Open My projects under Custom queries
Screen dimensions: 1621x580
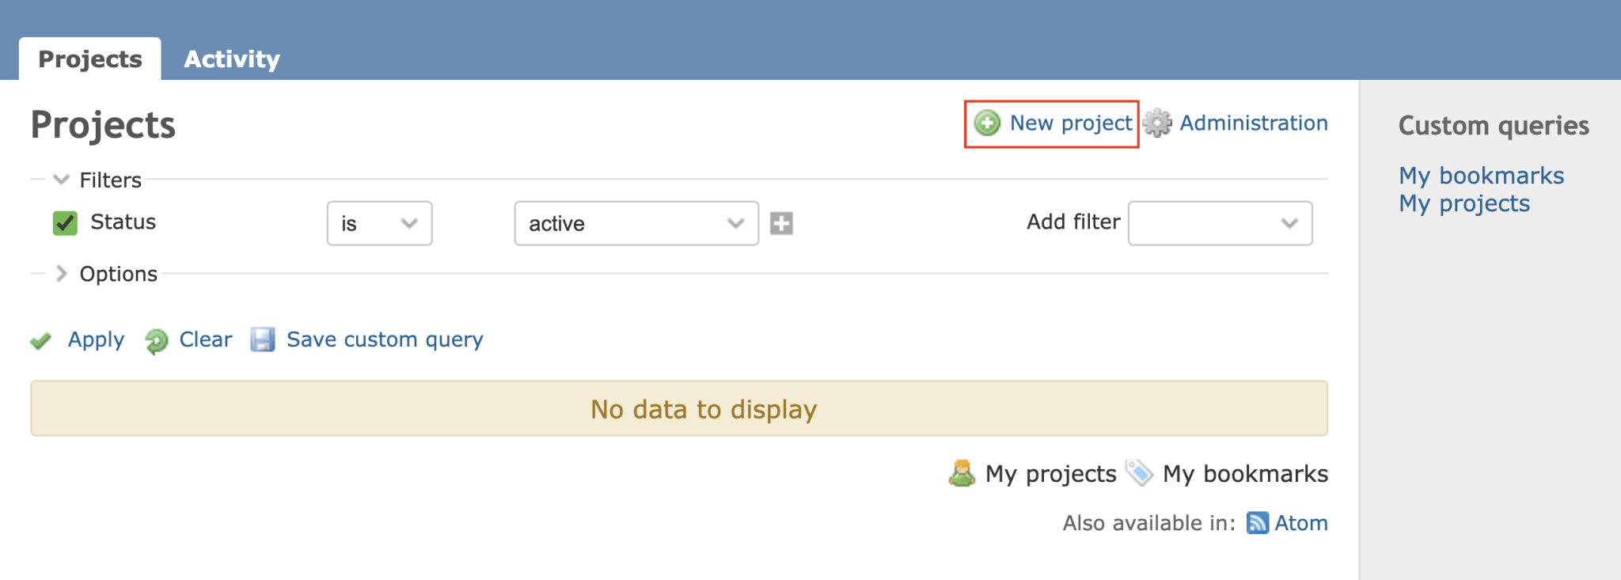pos(1464,203)
